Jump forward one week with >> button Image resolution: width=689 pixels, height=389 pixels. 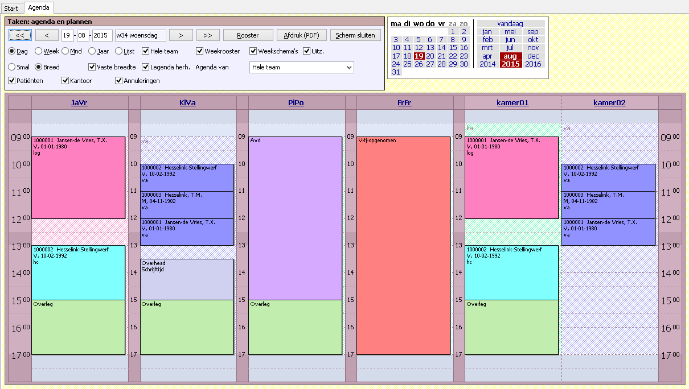(x=208, y=35)
